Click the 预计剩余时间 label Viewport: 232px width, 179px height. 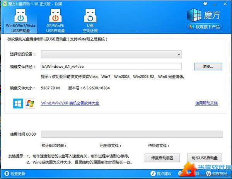[54, 146]
